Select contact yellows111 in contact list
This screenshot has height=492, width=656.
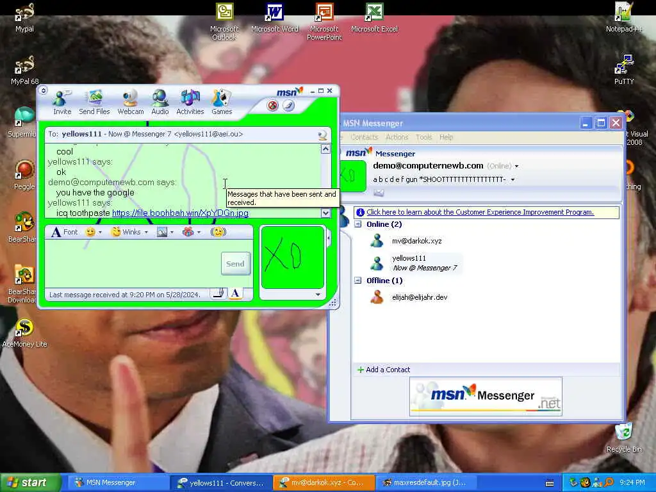coord(416,263)
